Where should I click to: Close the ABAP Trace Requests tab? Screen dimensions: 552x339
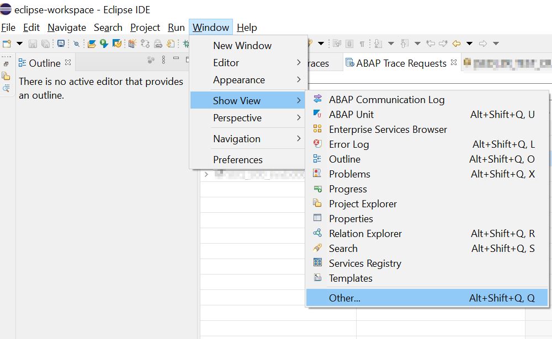pos(454,62)
